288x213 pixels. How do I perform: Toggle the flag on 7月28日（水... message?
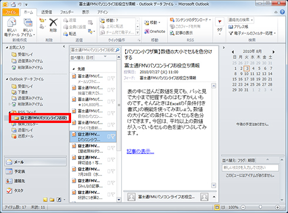tap(112, 171)
